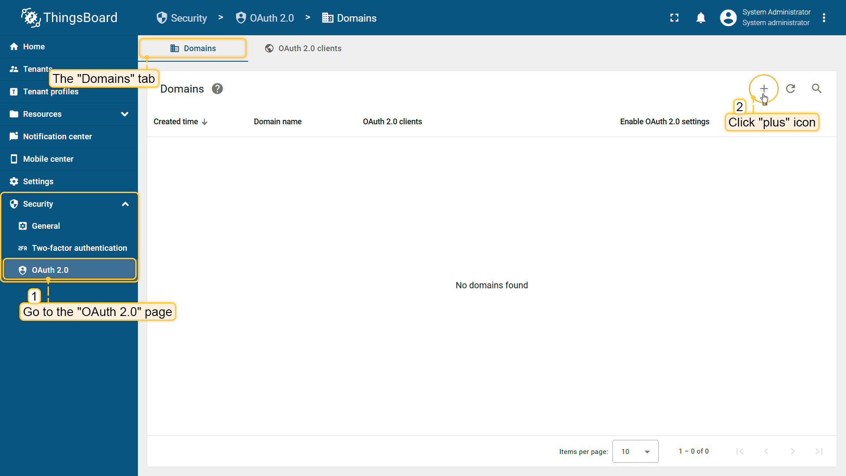
Task: Open the items per page dropdown
Action: pos(635,451)
